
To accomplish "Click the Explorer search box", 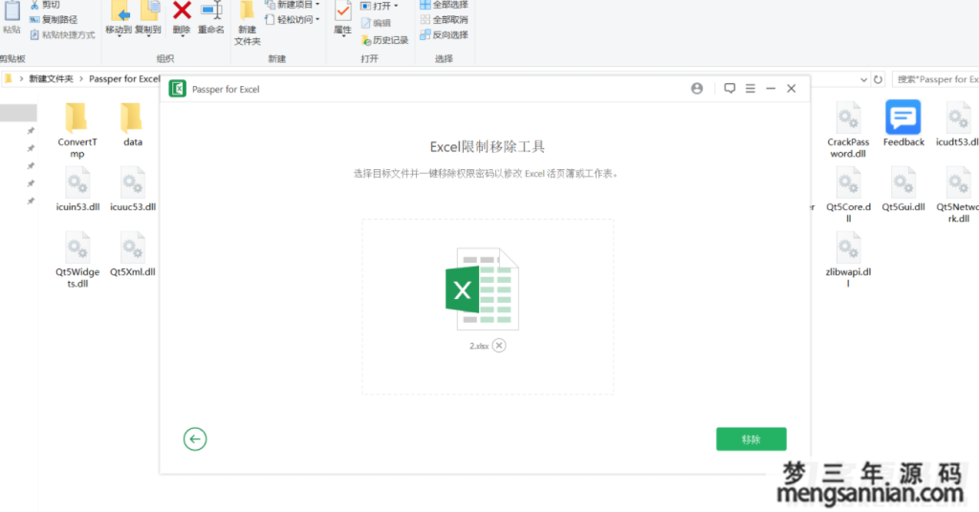I will (x=935, y=79).
